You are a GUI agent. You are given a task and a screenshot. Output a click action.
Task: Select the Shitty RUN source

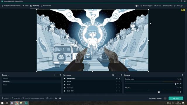coord(92,91)
